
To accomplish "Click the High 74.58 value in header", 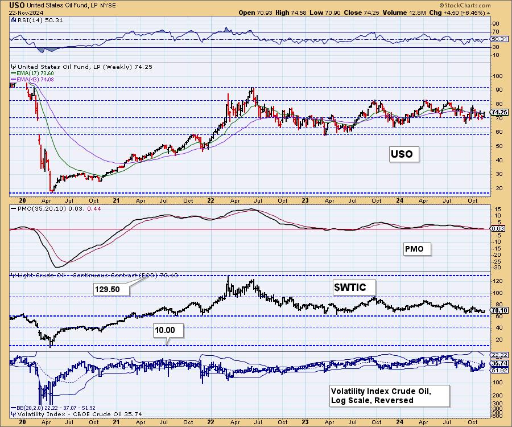I will coord(291,13).
